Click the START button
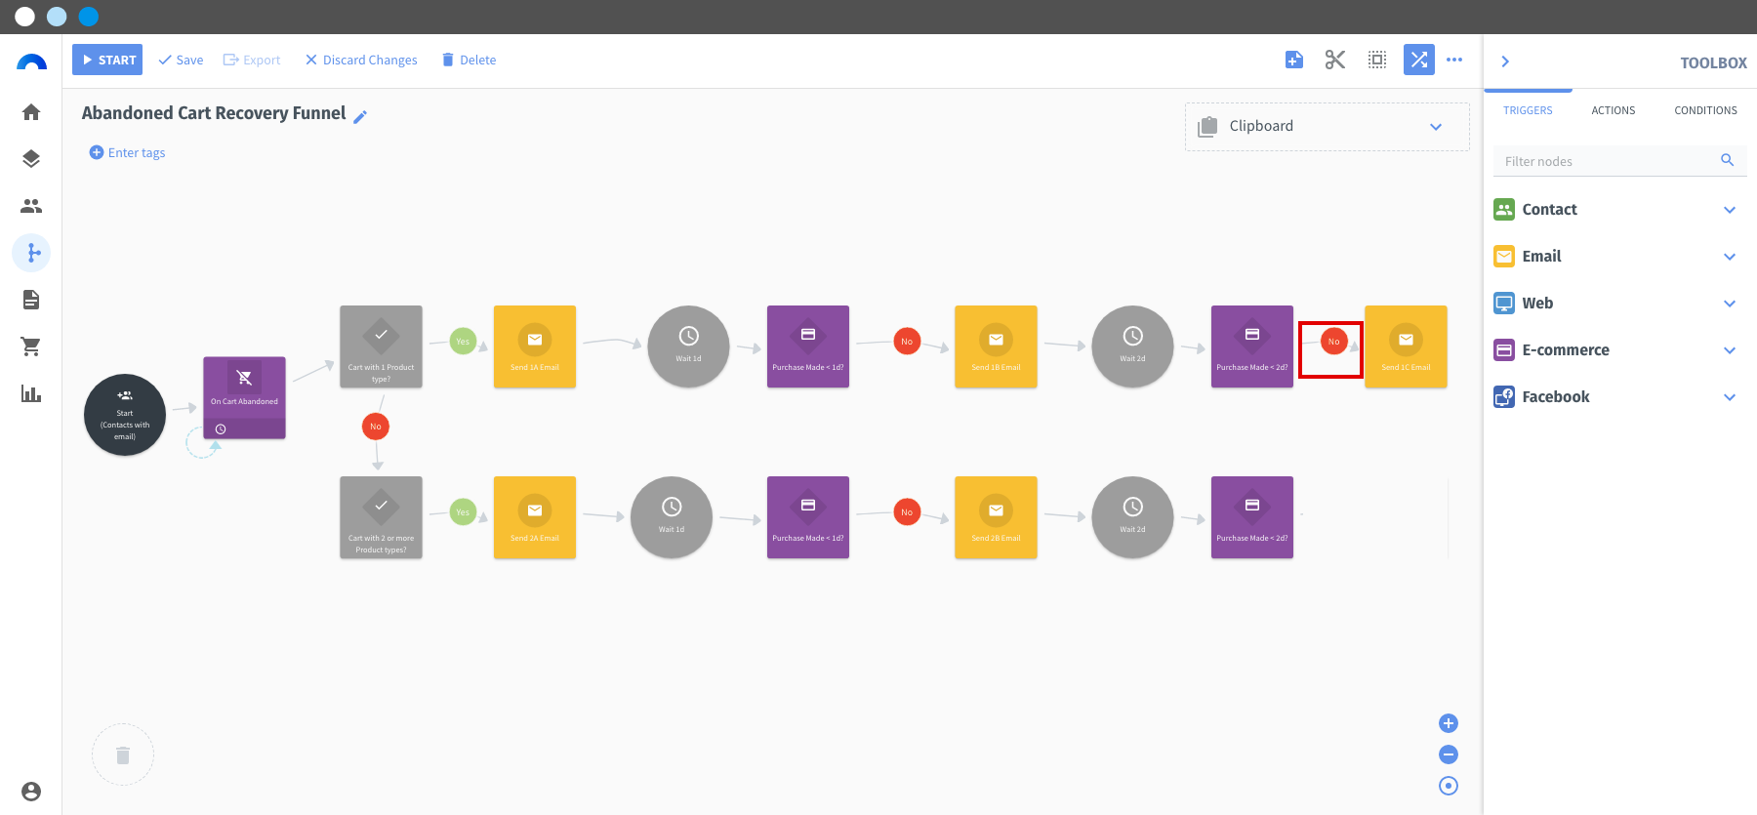Screen dimensions: 1757x815 pos(107,60)
